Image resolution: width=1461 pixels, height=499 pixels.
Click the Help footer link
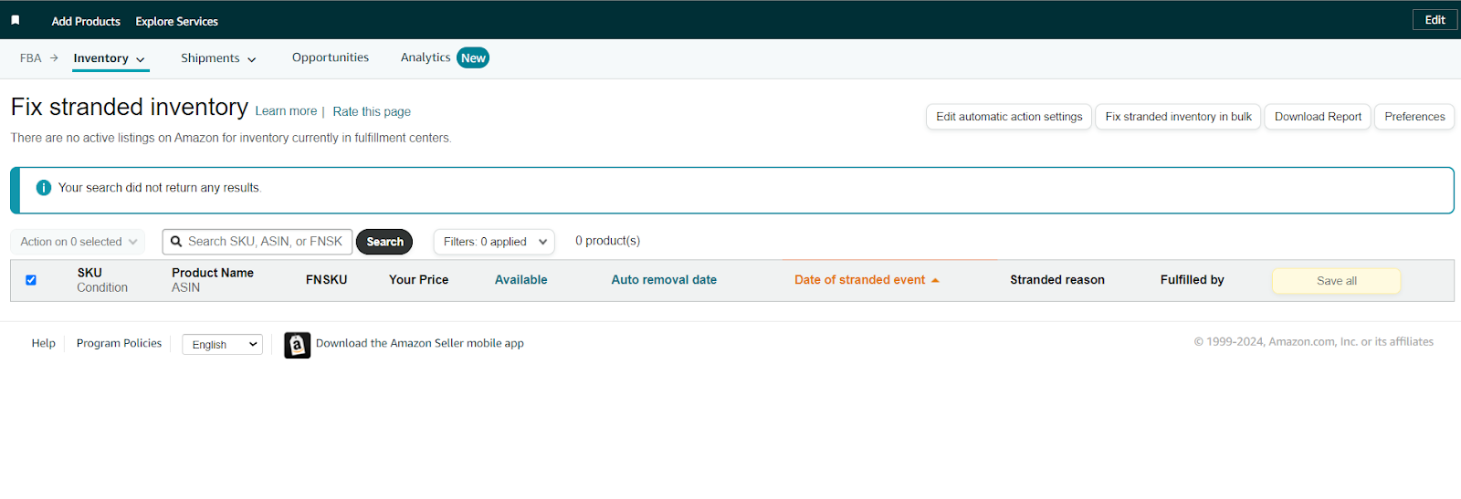point(44,343)
